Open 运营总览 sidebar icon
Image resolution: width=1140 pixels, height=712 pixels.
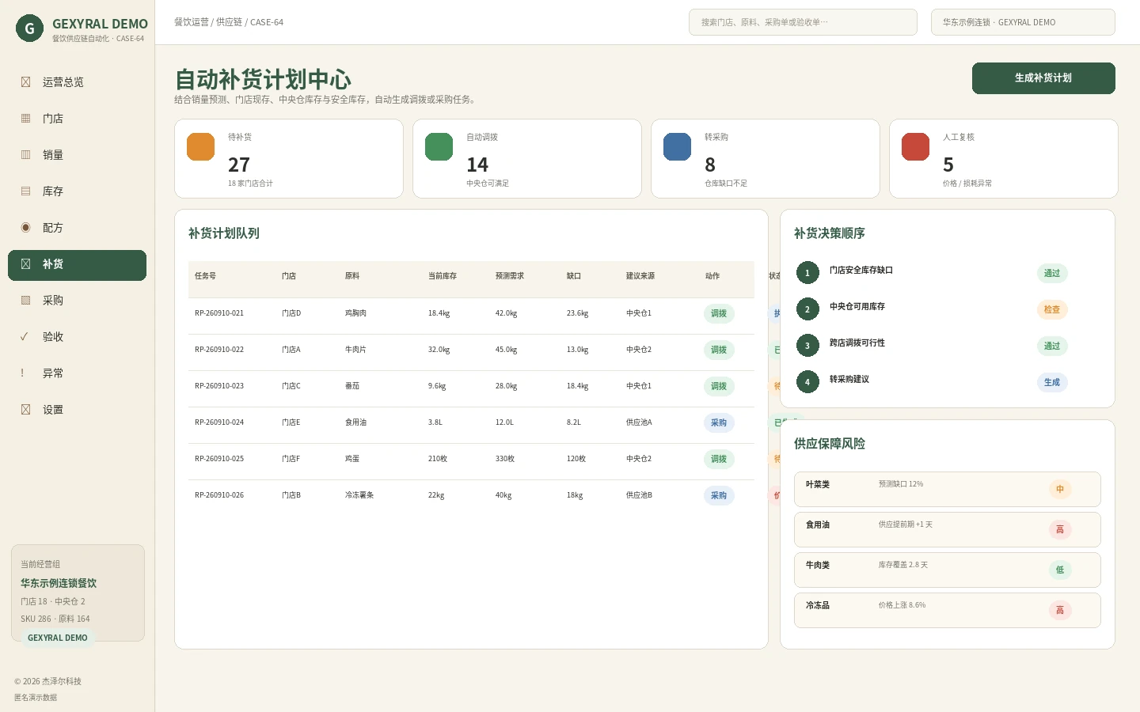(x=25, y=82)
